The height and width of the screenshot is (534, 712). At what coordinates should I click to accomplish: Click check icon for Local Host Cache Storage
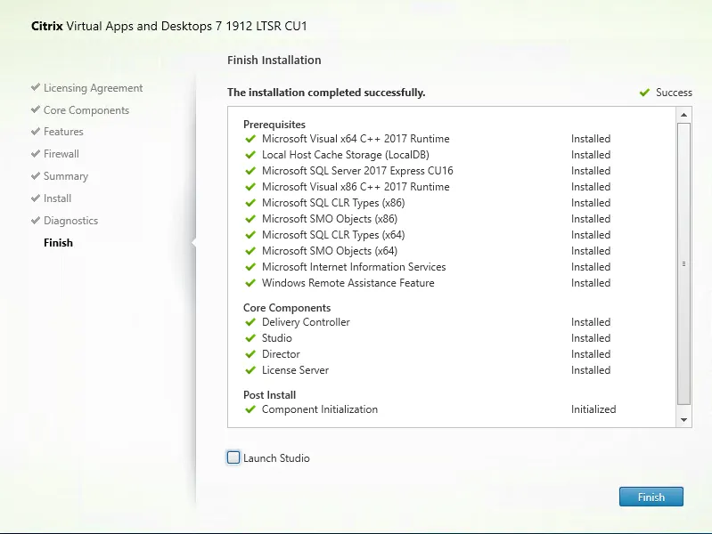[250, 155]
